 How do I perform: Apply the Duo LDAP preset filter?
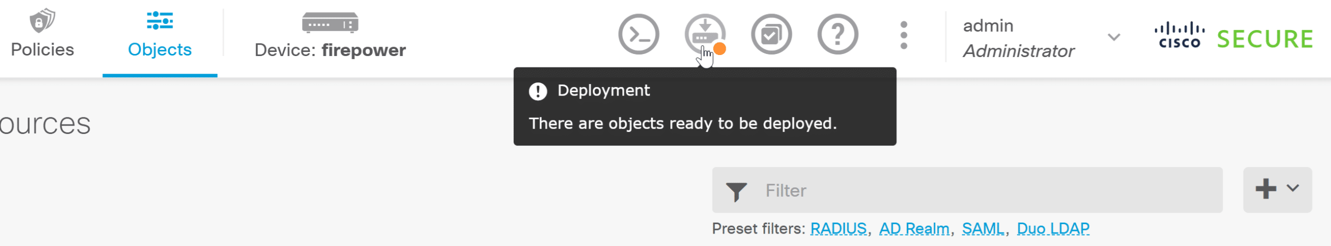[x=1053, y=228]
